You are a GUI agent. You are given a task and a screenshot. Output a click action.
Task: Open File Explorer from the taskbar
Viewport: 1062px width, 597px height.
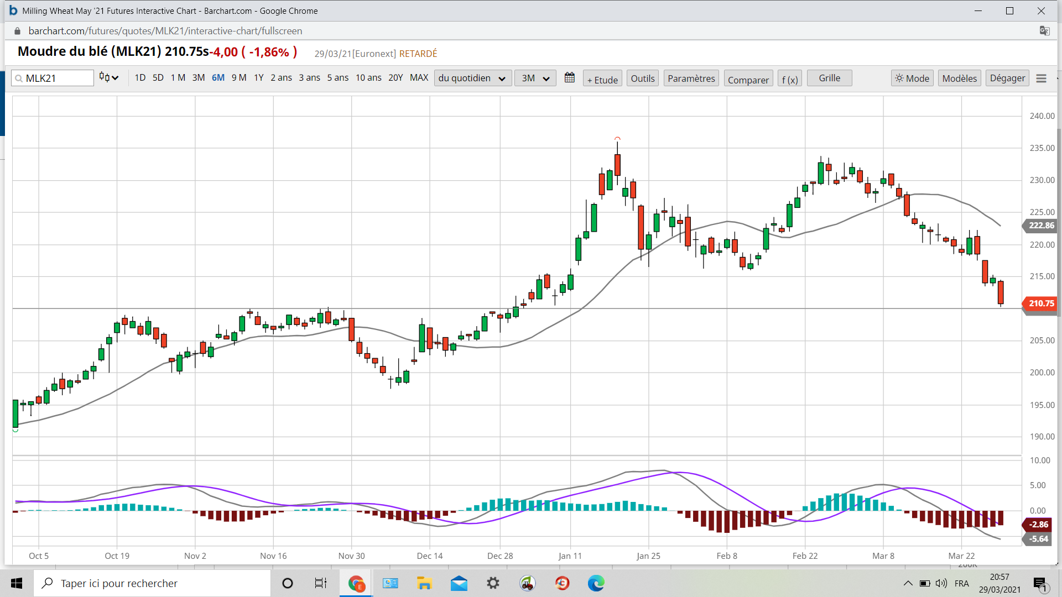424,583
